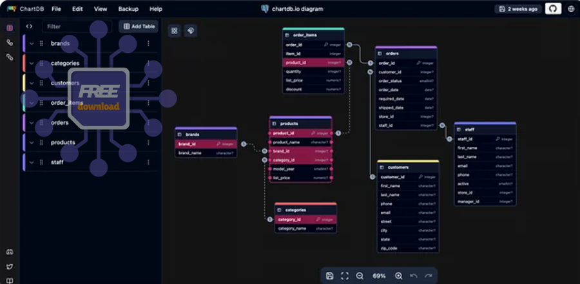Expand the products table chevron

click(x=32, y=143)
